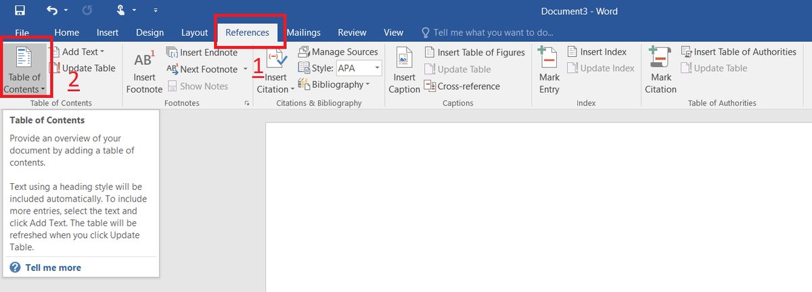Open the Mailings tab
Screen dimensions: 812x292
[303, 32]
